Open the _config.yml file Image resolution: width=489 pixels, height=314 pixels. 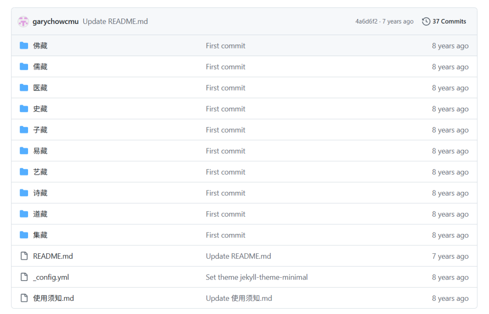point(51,277)
